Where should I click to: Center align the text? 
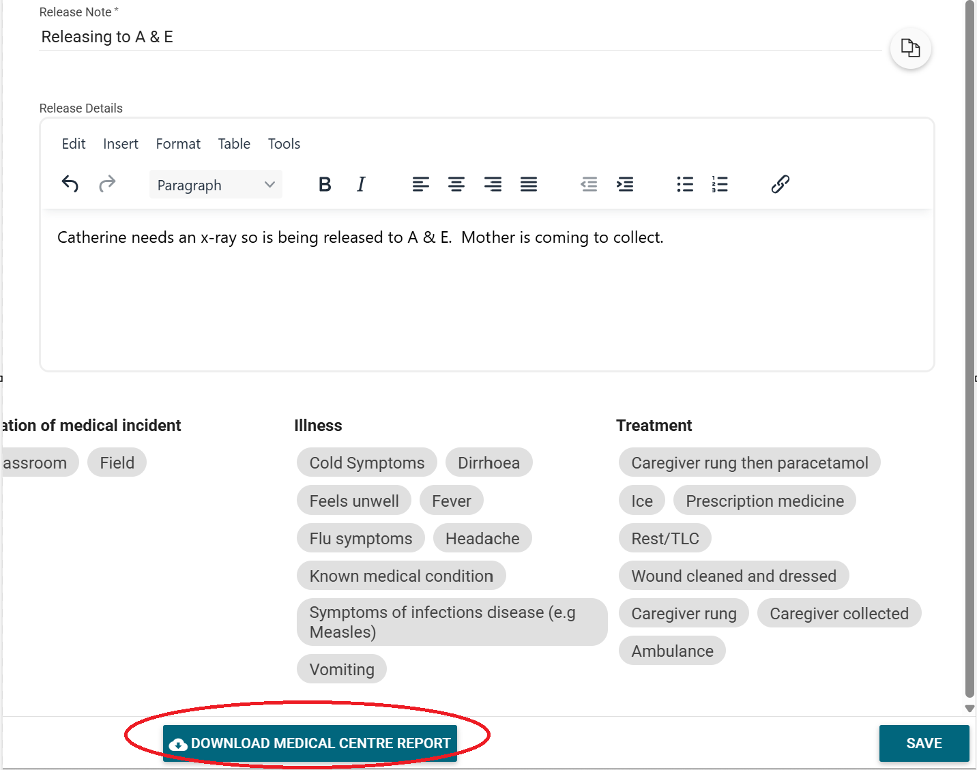(456, 184)
